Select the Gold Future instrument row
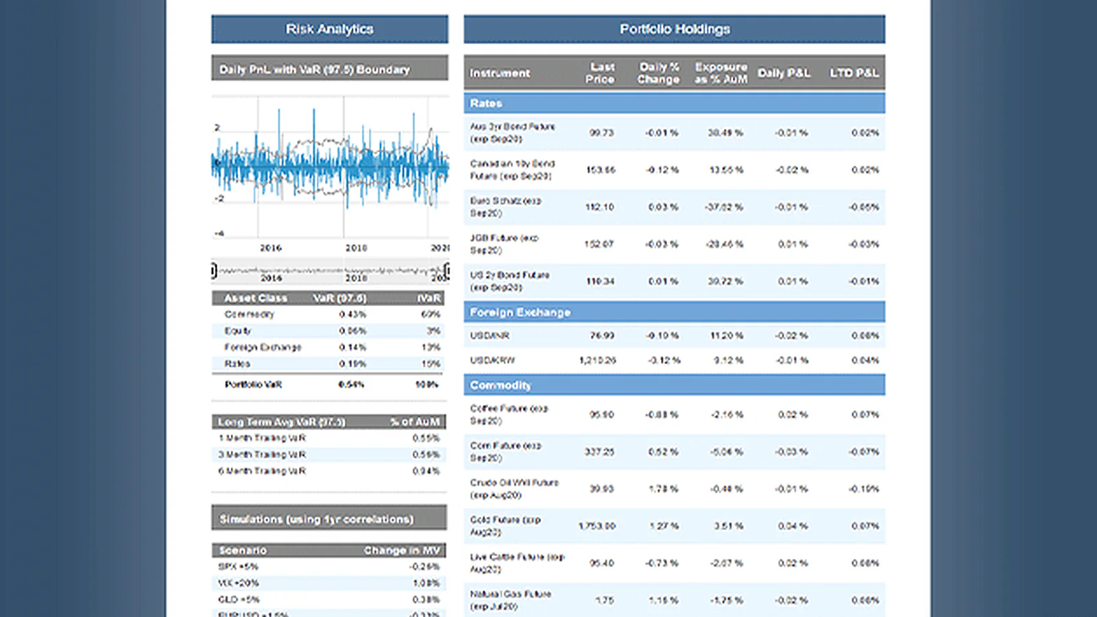 [675, 526]
